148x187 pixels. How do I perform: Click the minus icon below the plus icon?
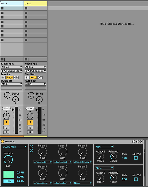coord(31,150)
